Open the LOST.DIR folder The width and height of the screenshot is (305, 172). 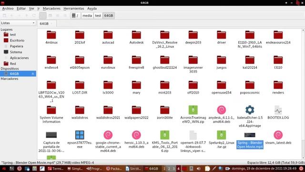(80, 85)
